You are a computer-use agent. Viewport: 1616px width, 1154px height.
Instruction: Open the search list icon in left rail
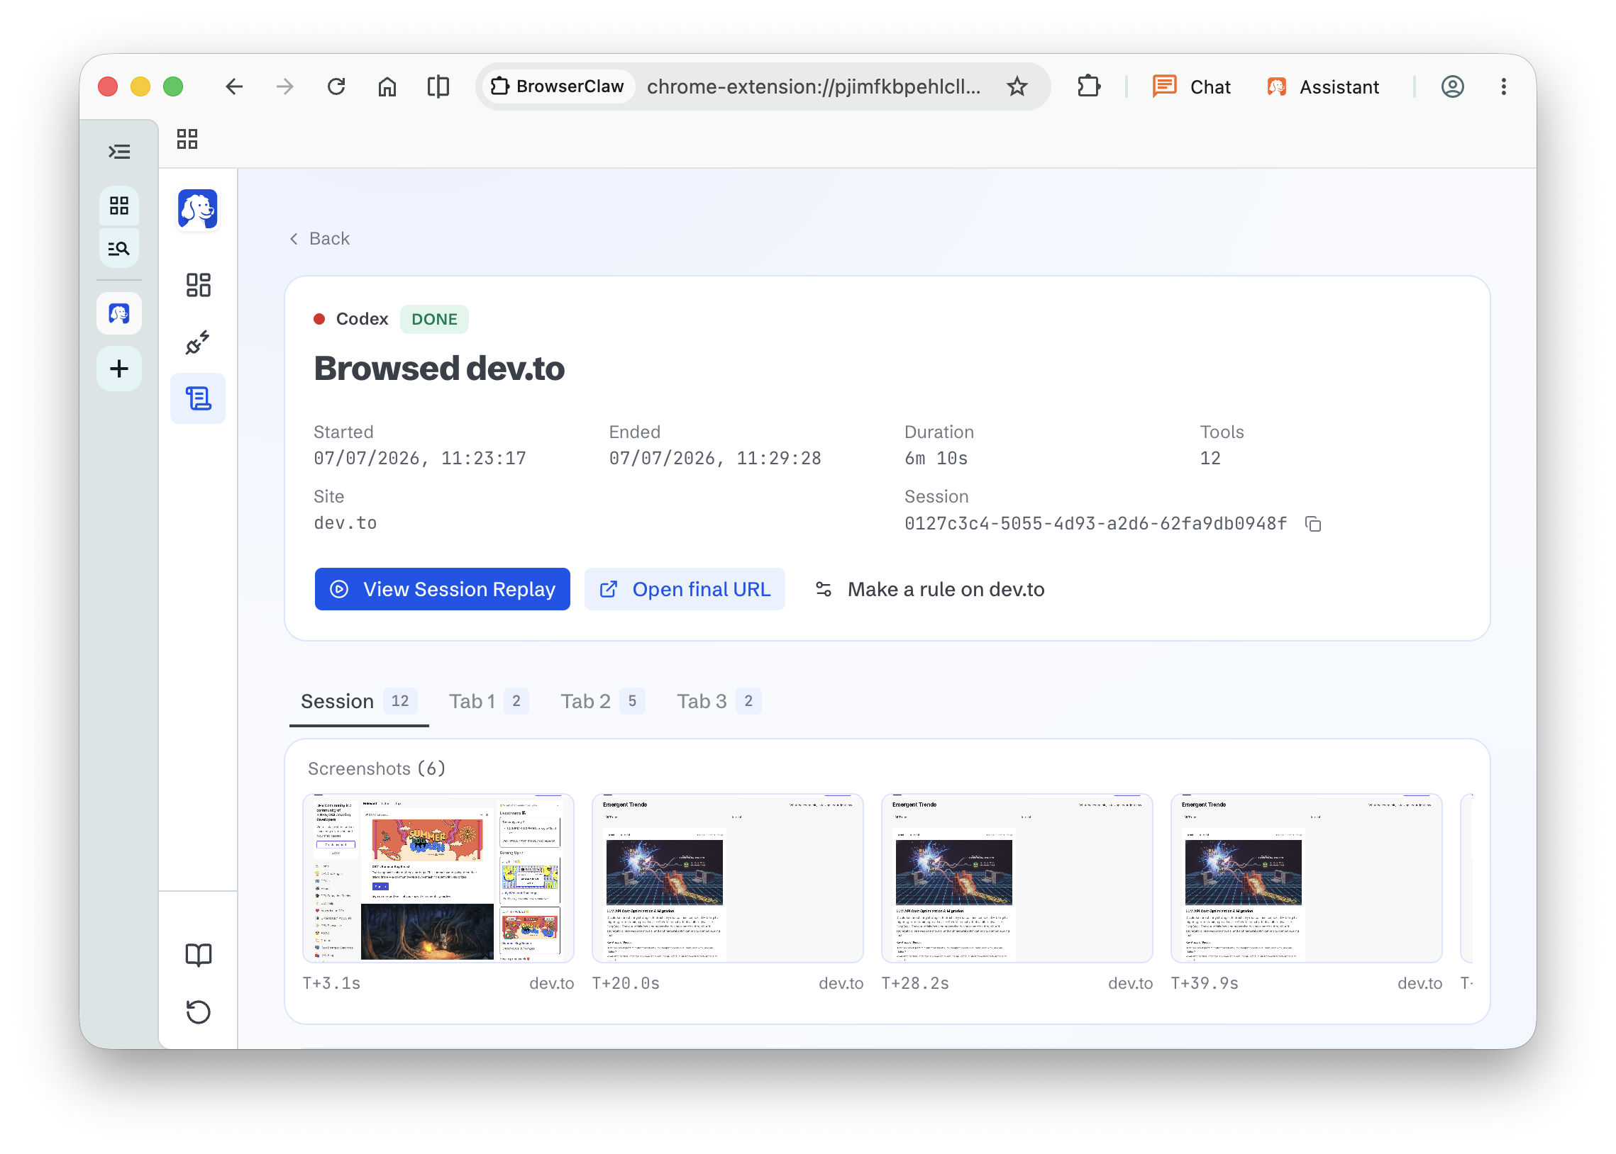(x=119, y=249)
